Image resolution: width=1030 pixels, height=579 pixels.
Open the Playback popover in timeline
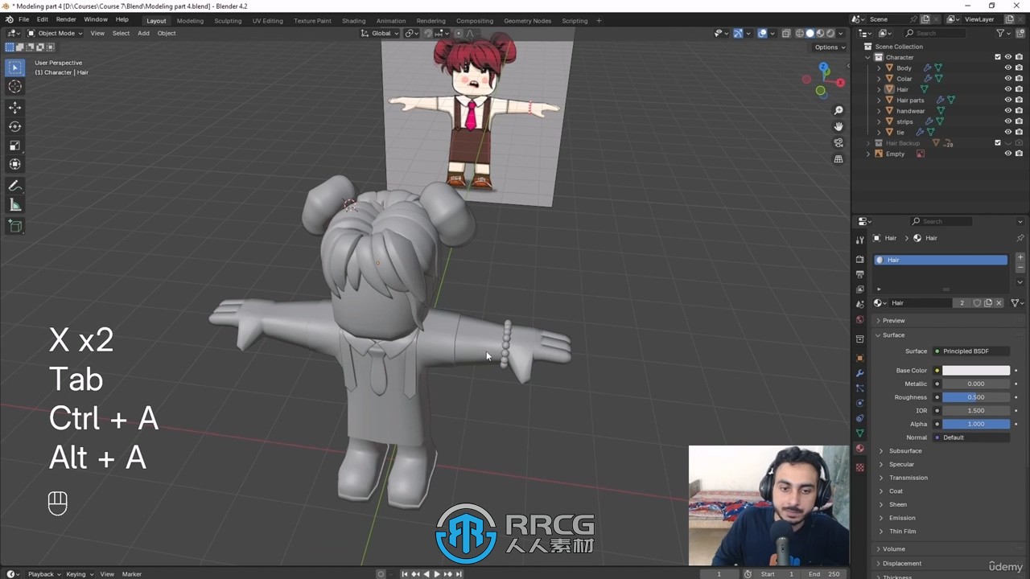pos(44,574)
